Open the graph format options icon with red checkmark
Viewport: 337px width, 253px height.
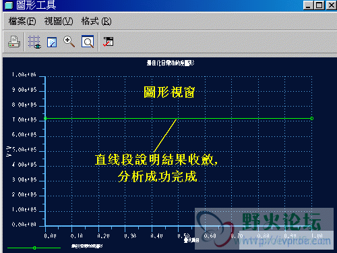tap(108, 42)
